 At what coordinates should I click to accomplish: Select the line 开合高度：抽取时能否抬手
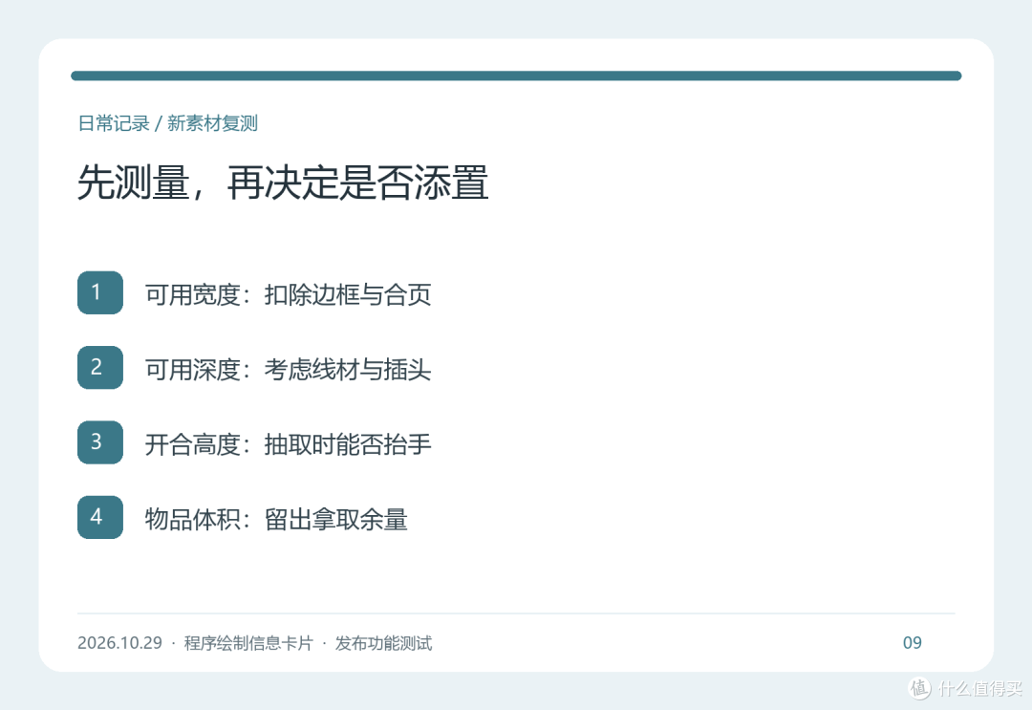(289, 444)
